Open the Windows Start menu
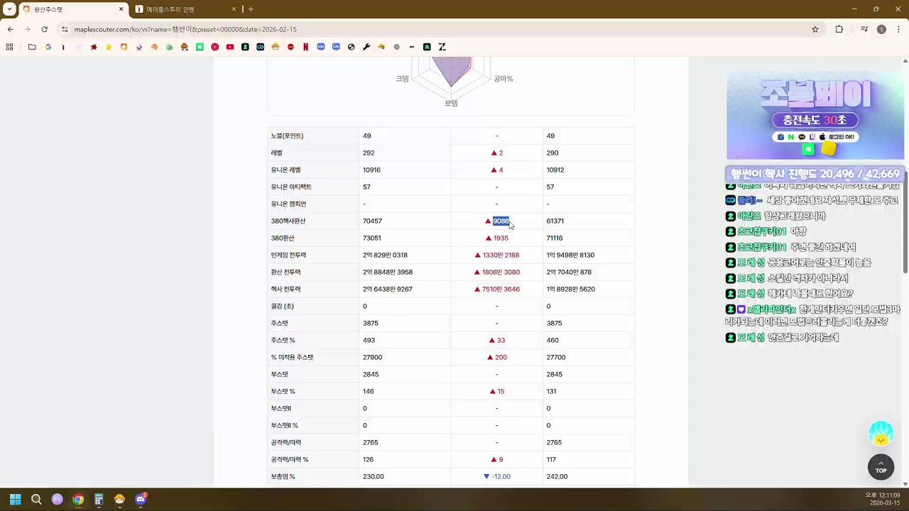The image size is (909, 511). 15,499
